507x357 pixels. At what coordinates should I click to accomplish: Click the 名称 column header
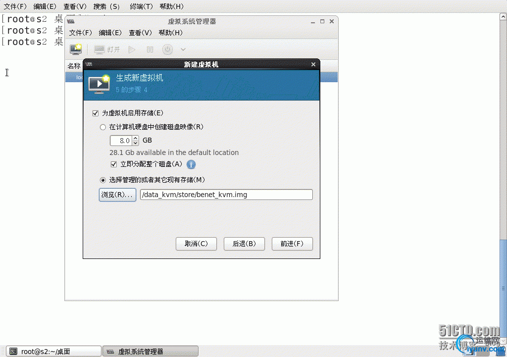pos(74,66)
